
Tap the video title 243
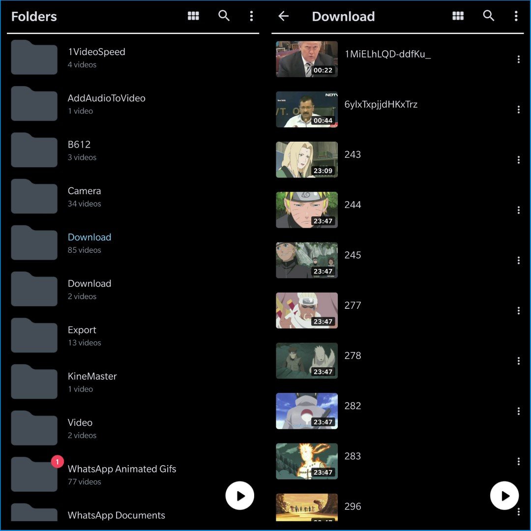coord(353,154)
